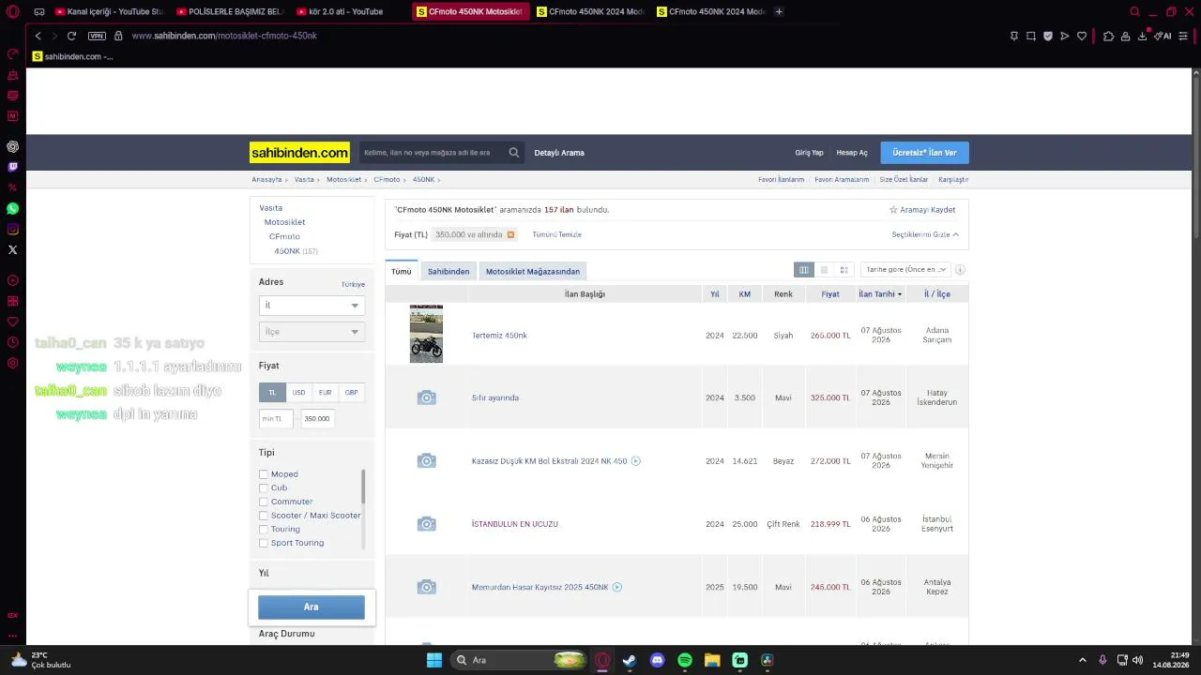Open X (Twitter) from the Opera sidebar
Image resolution: width=1201 pixels, height=675 pixels.
pyautogui.click(x=12, y=249)
